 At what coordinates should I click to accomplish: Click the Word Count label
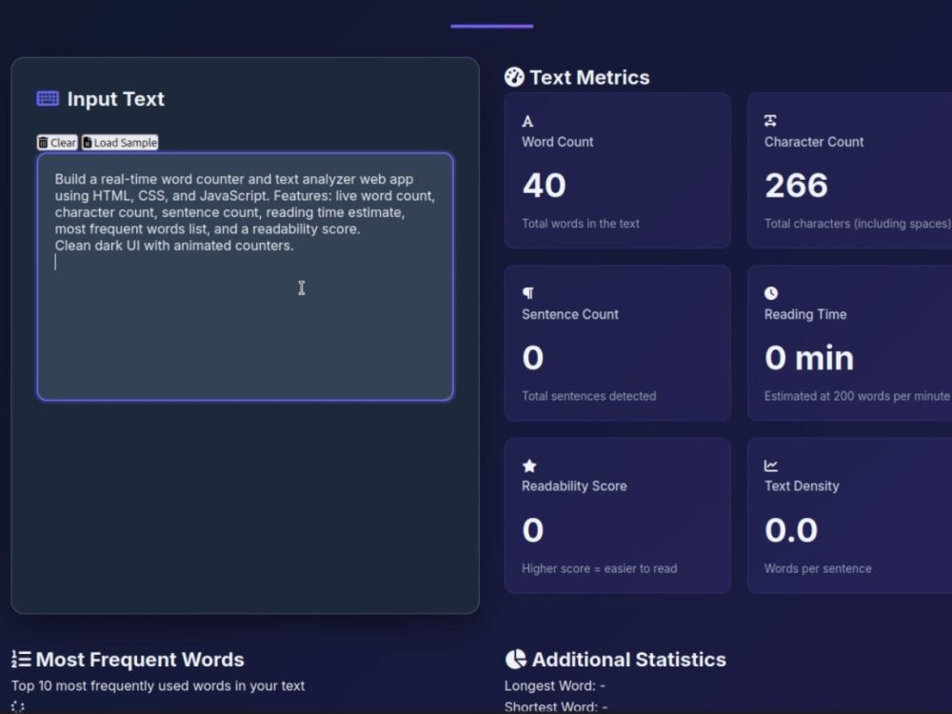coord(557,142)
